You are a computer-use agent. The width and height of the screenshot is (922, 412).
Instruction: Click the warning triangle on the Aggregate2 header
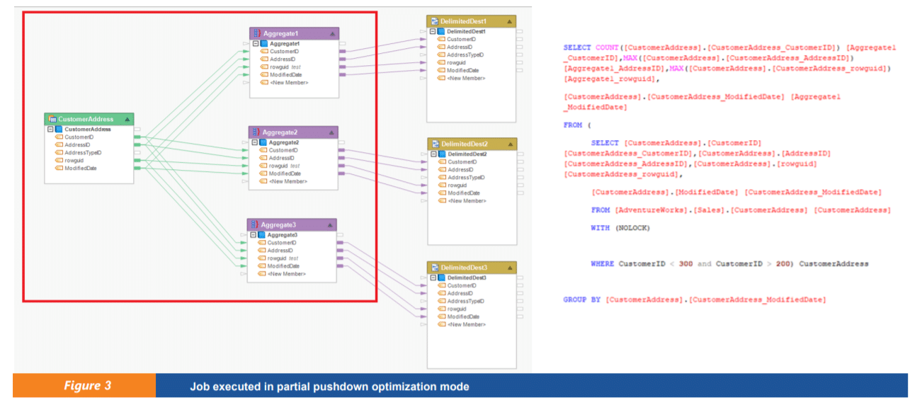pos(331,132)
